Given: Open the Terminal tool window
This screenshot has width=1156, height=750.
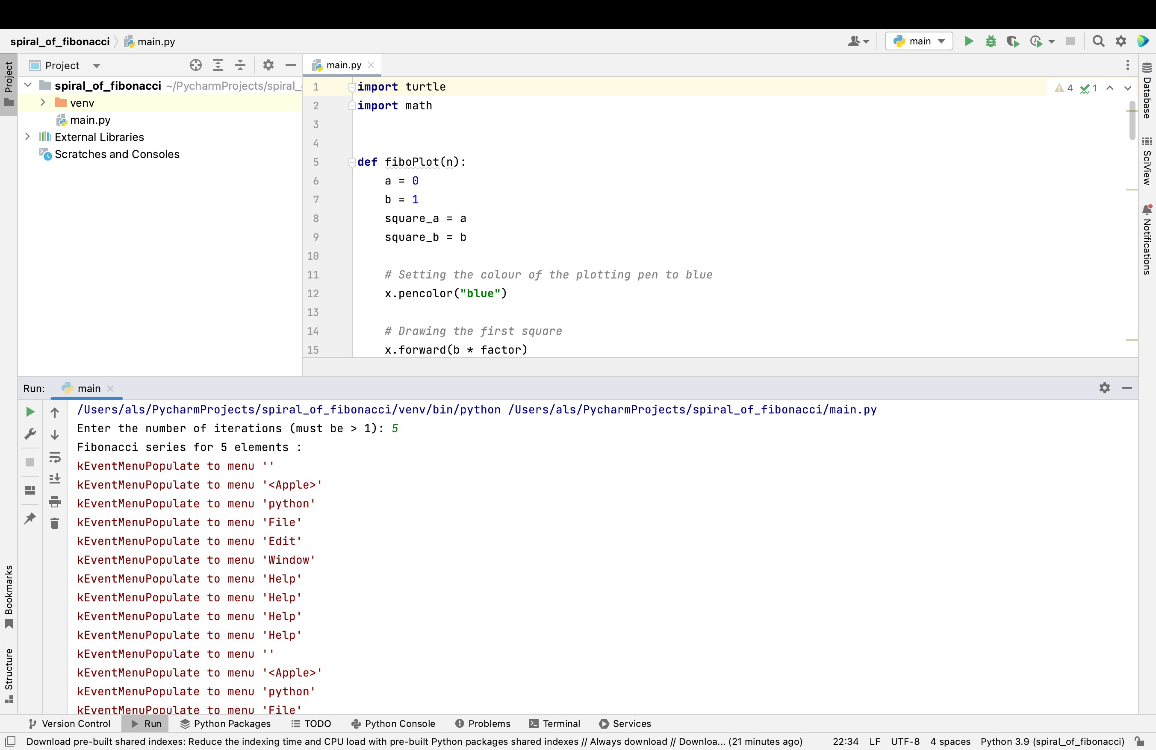Looking at the screenshot, I should pos(554,724).
